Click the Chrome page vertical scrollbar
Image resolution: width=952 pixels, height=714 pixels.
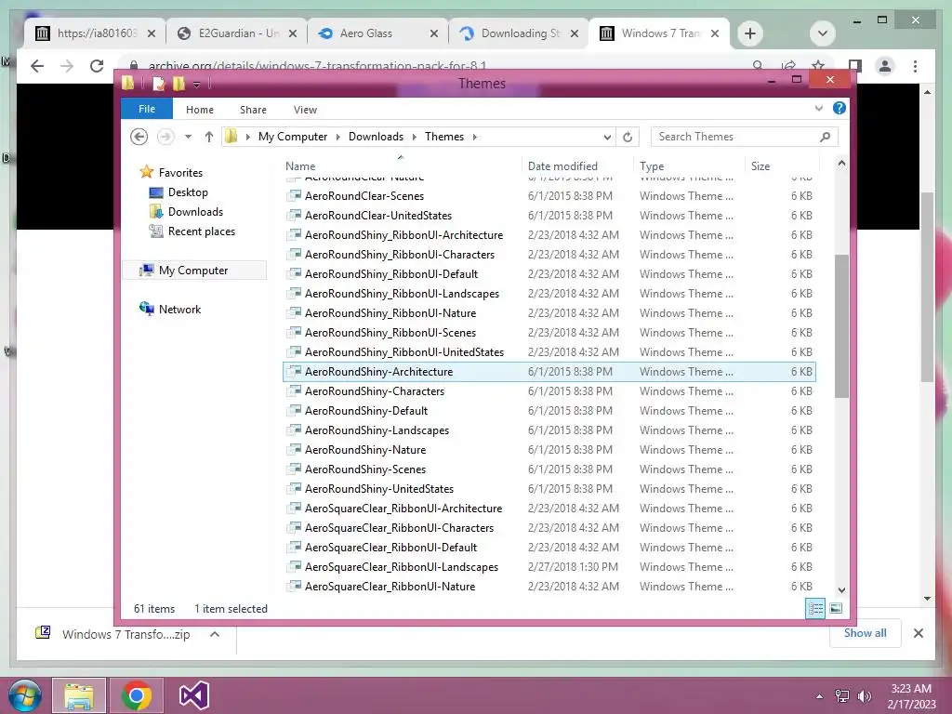tap(927, 286)
